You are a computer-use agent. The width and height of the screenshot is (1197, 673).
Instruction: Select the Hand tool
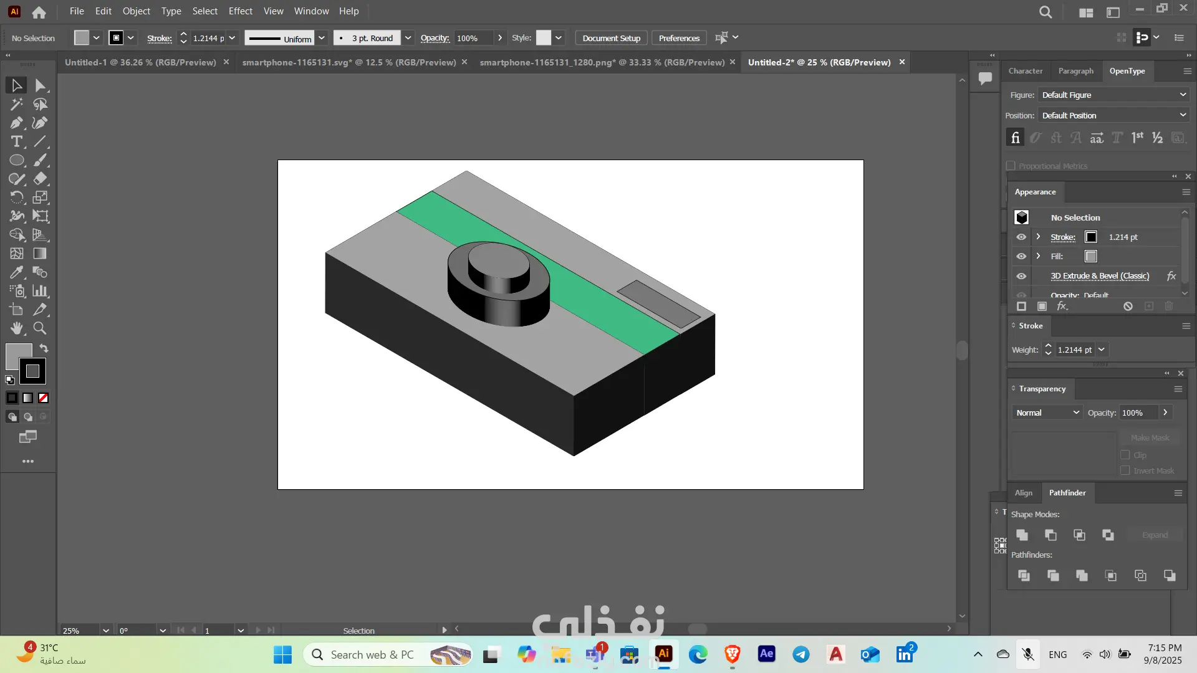pyautogui.click(x=17, y=328)
